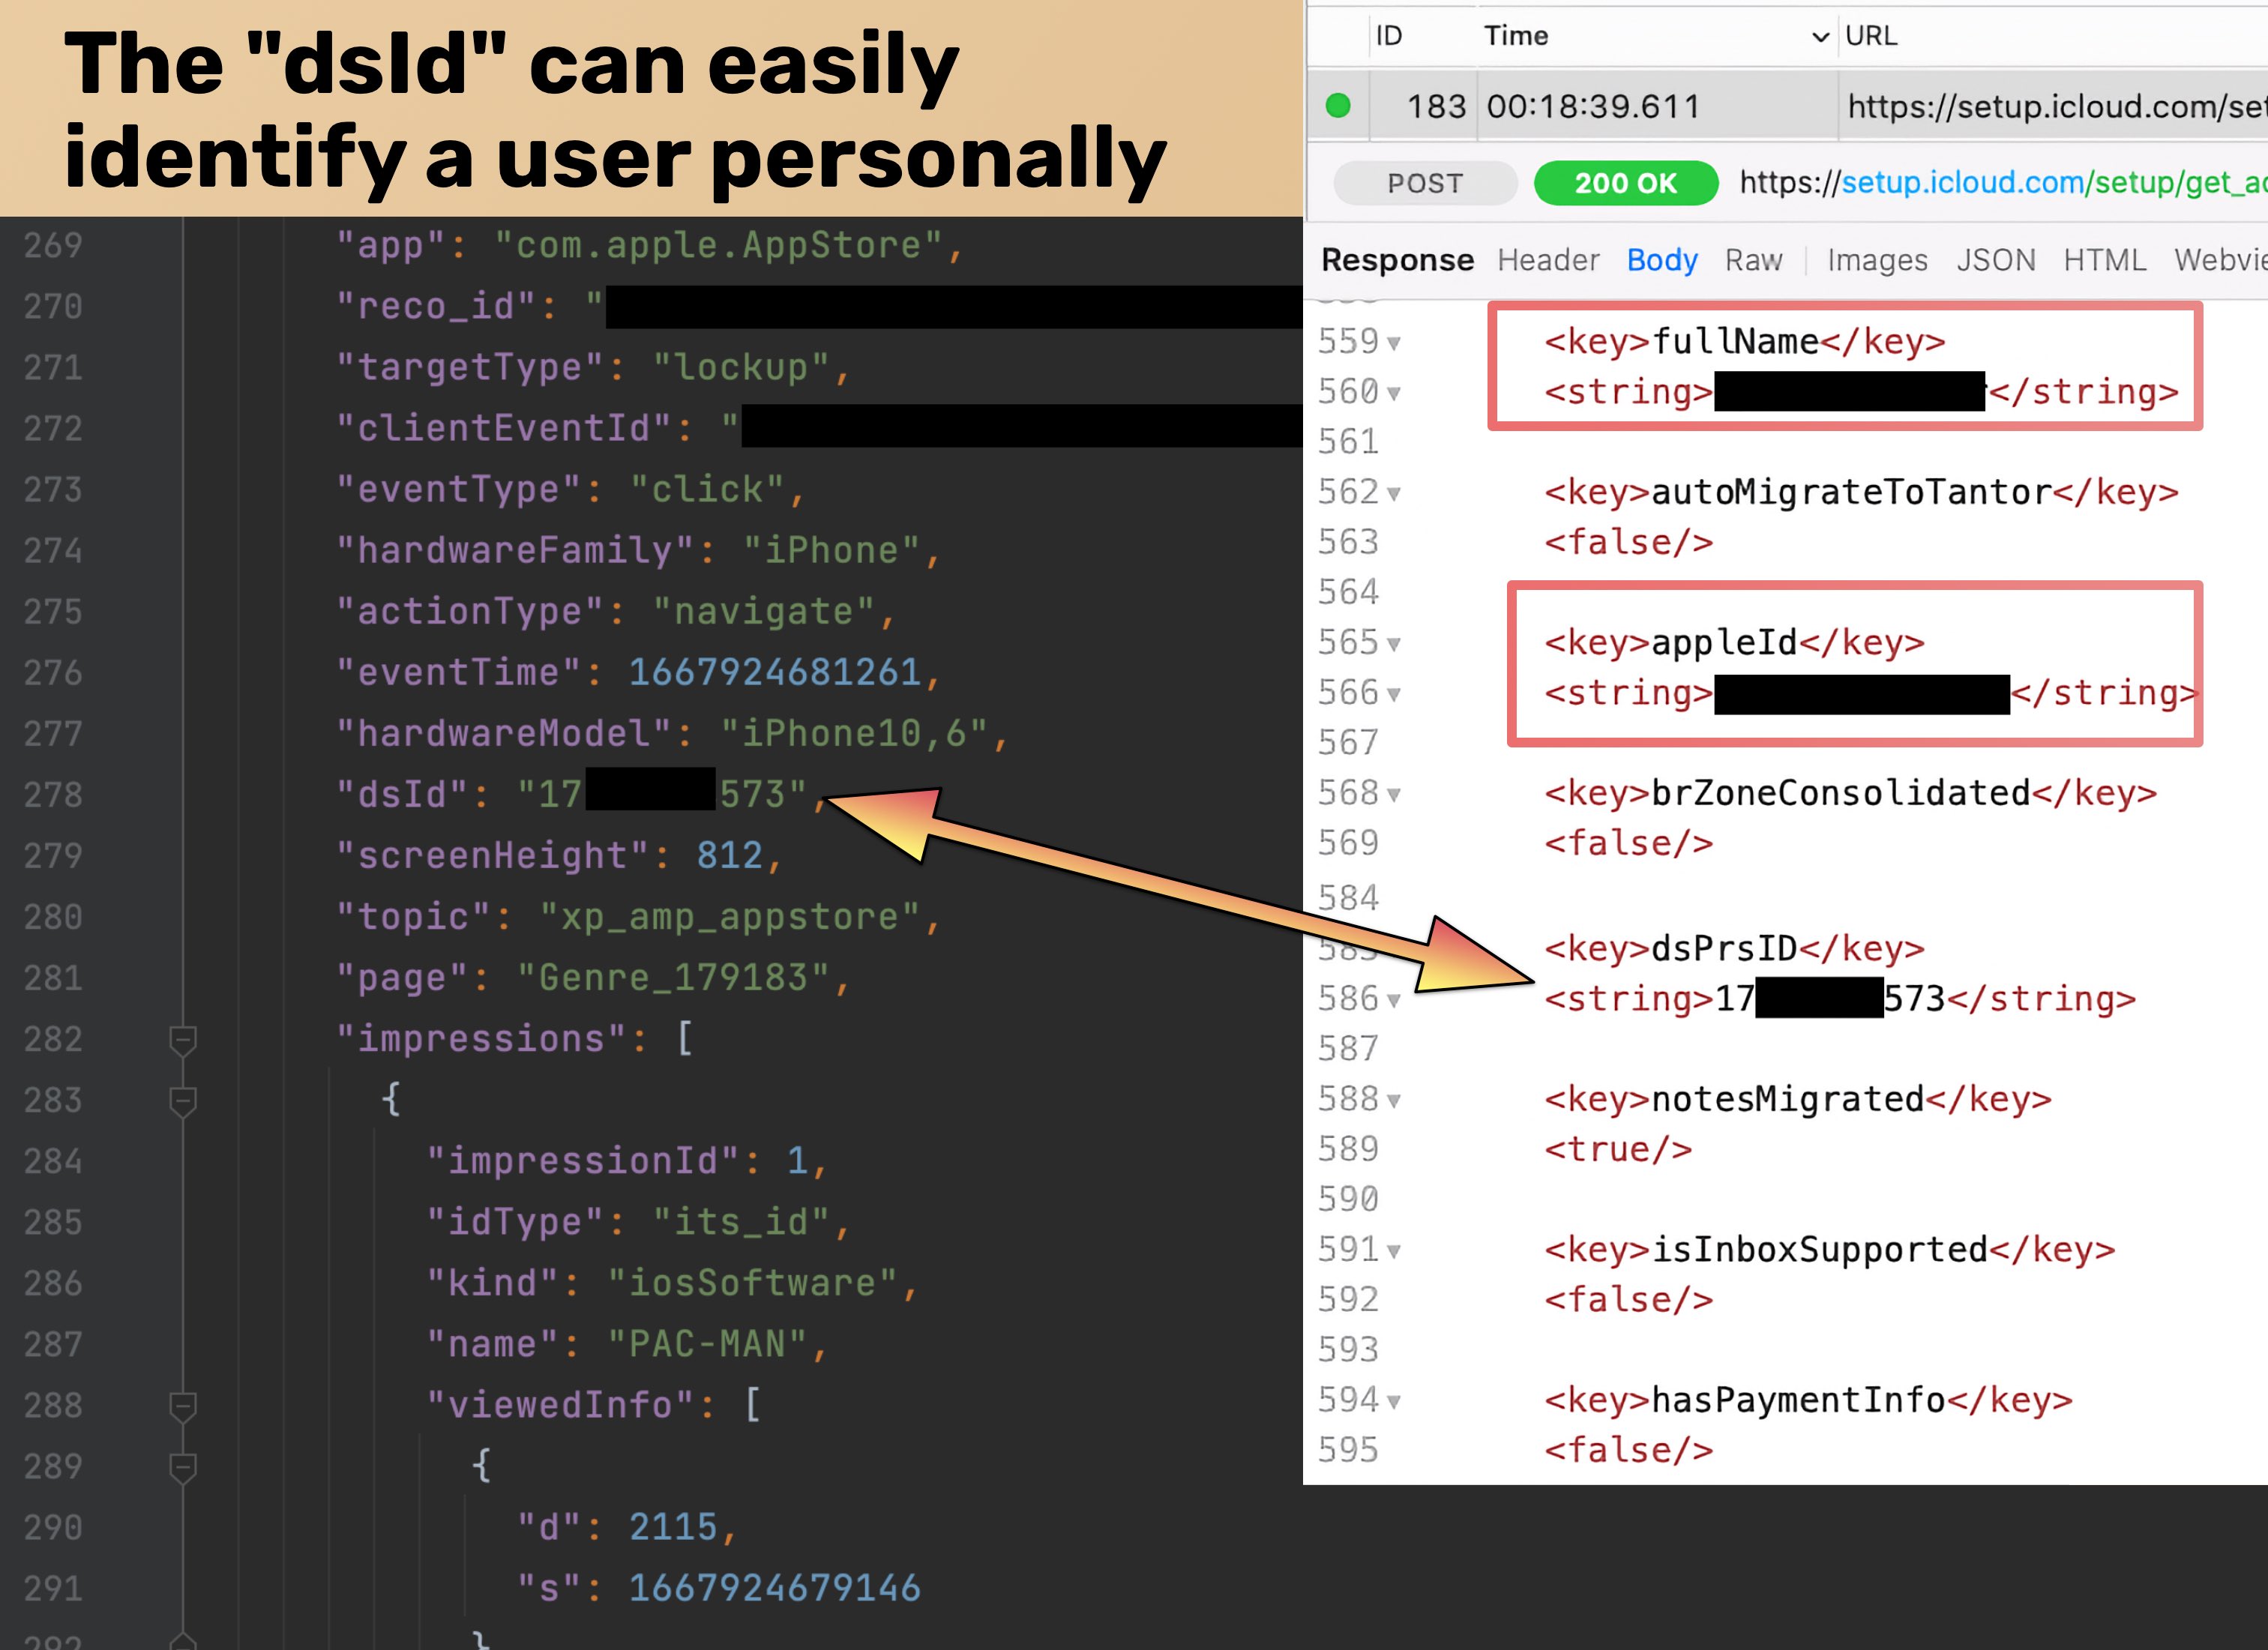Select the JSON view tab
The image size is (2268, 1650).
tap(1995, 260)
